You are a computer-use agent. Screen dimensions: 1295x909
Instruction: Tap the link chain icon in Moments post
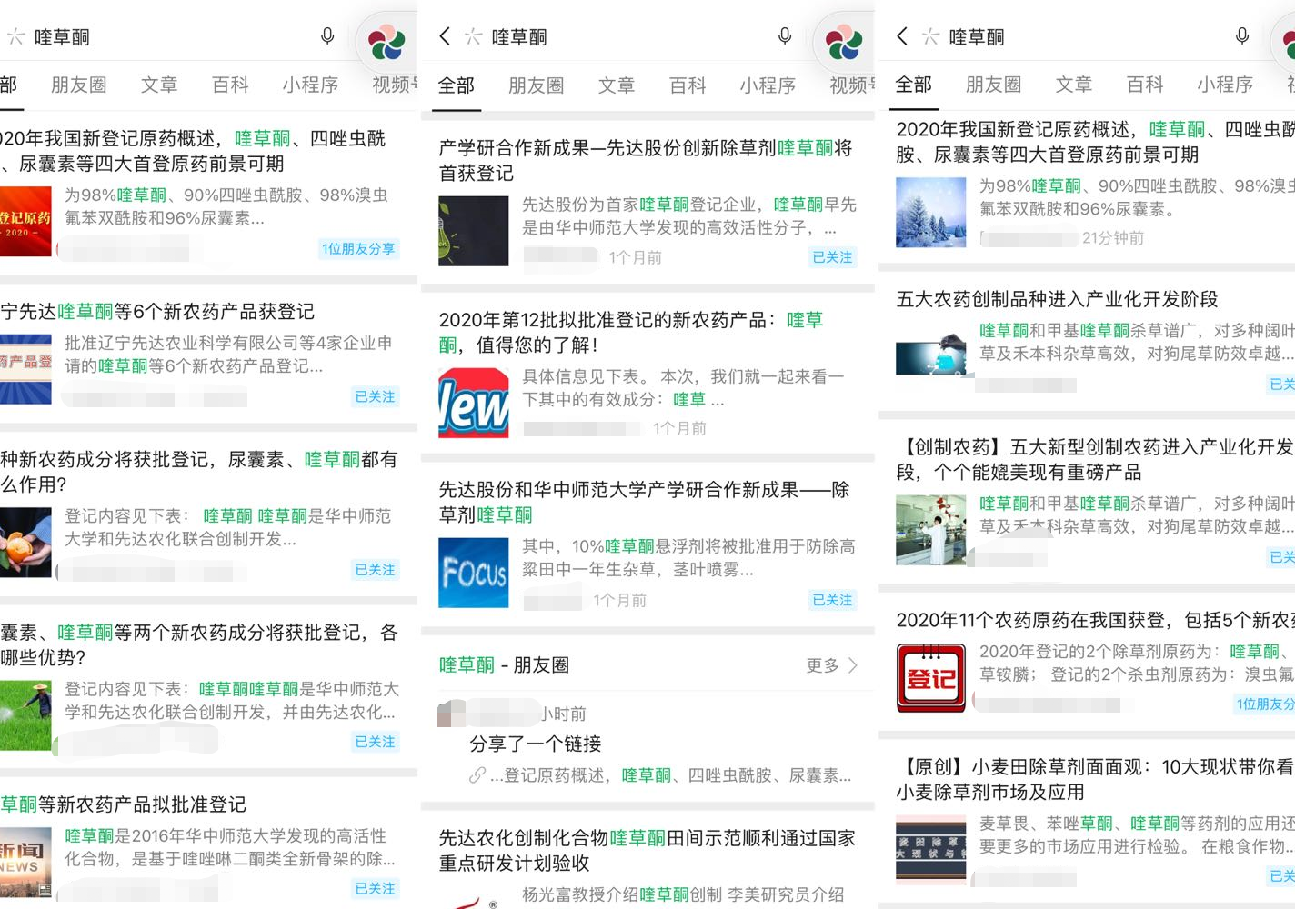click(x=477, y=775)
